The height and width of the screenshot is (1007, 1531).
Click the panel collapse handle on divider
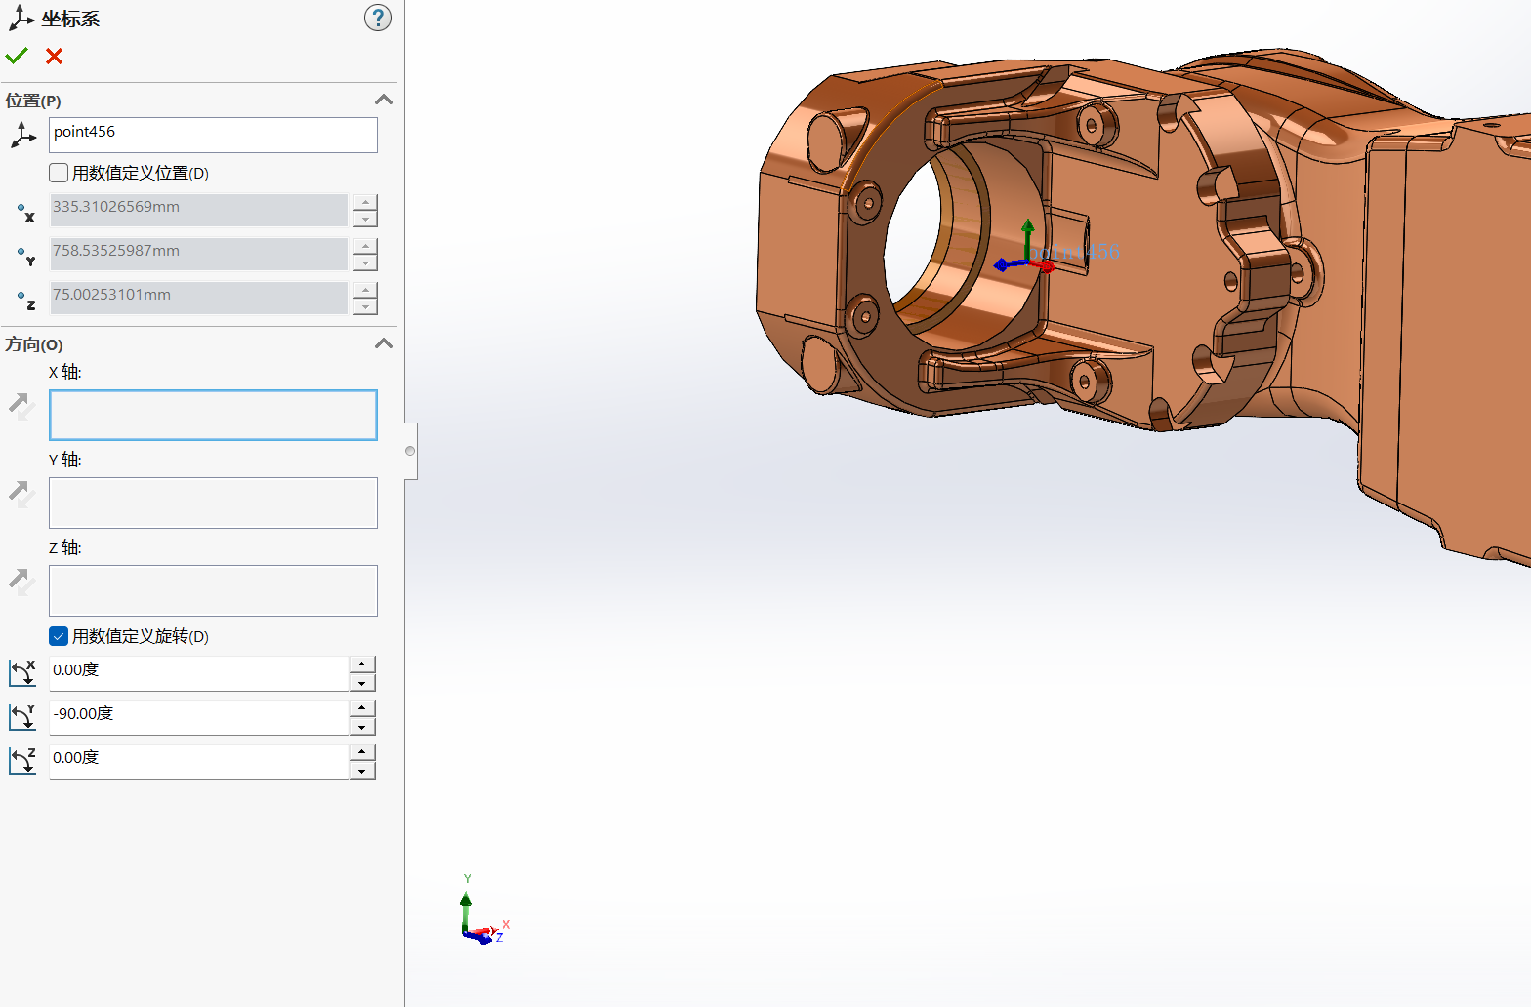(410, 451)
